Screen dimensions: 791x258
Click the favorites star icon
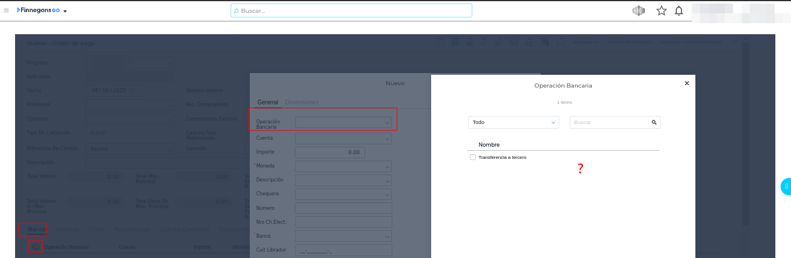coord(661,10)
